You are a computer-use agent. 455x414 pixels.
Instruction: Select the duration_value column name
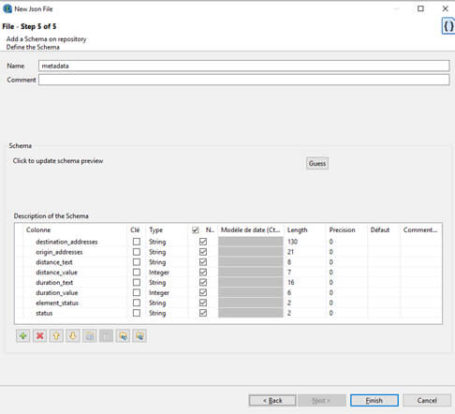coord(57,292)
